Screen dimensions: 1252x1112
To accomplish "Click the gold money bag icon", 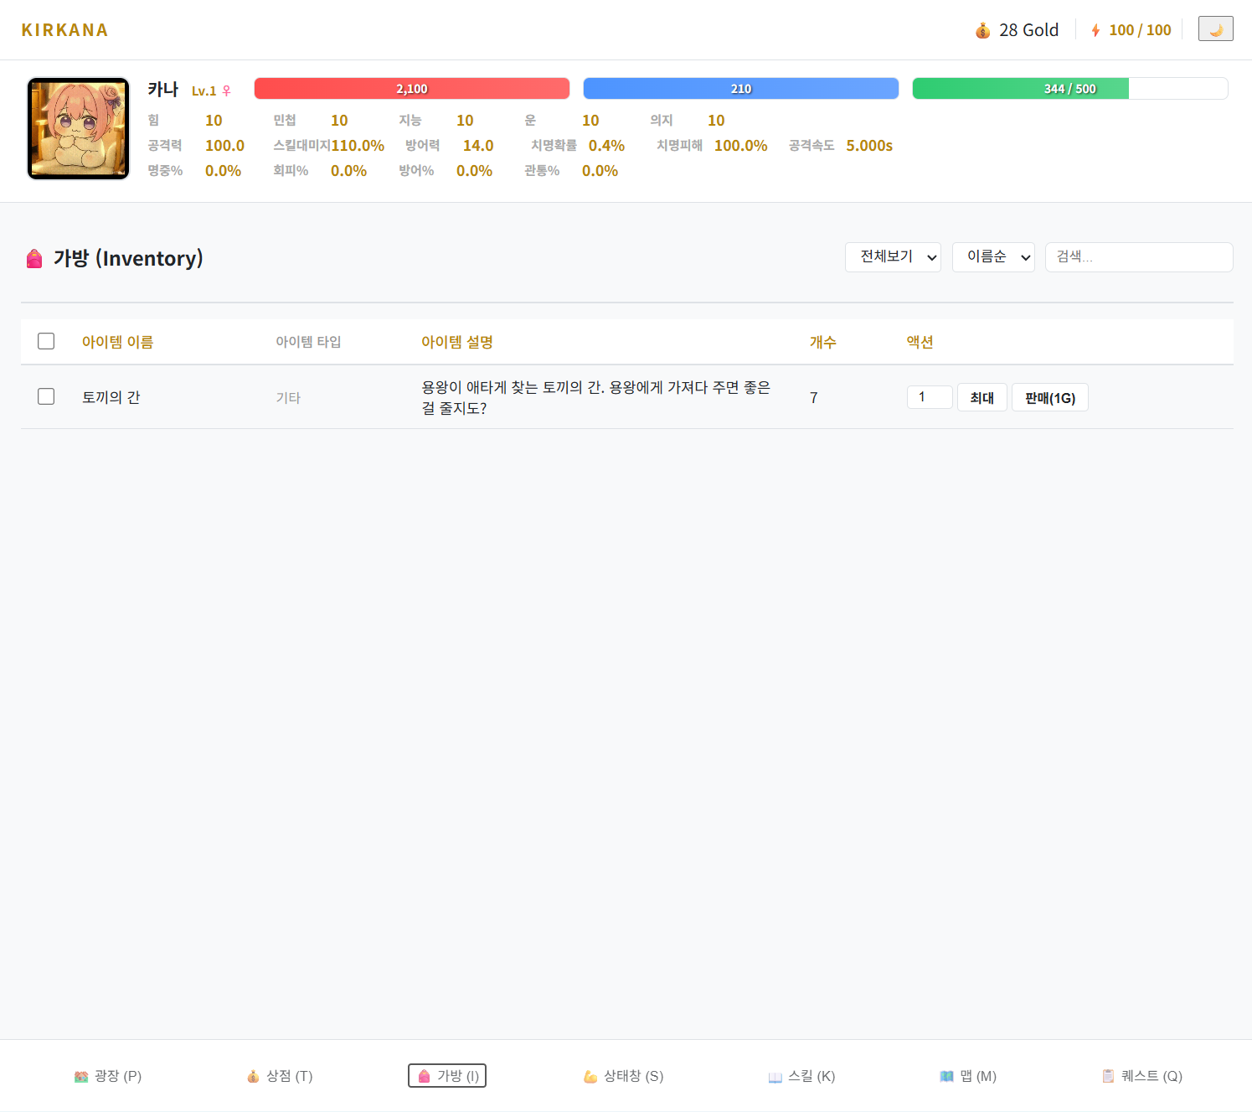I will (x=982, y=31).
